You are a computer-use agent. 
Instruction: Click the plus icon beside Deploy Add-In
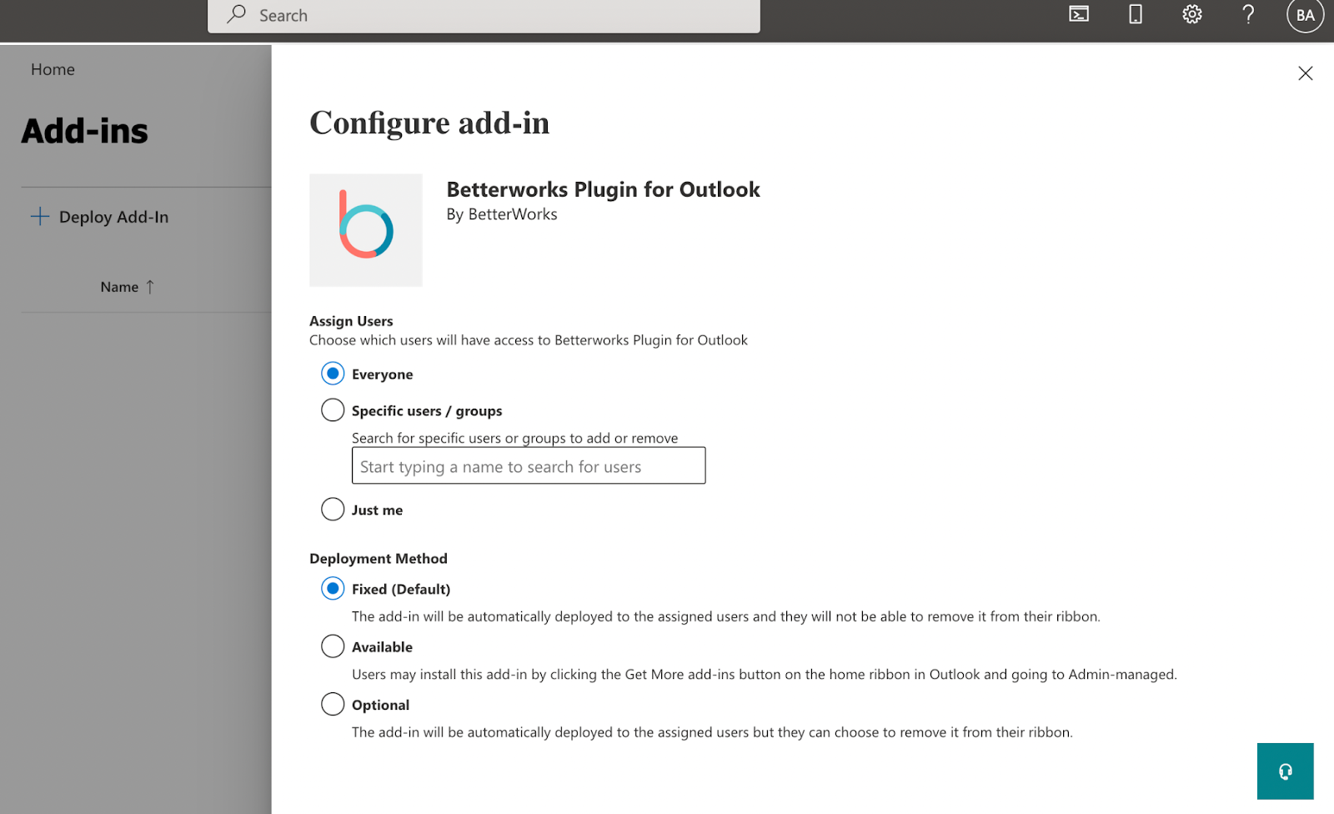coord(40,216)
